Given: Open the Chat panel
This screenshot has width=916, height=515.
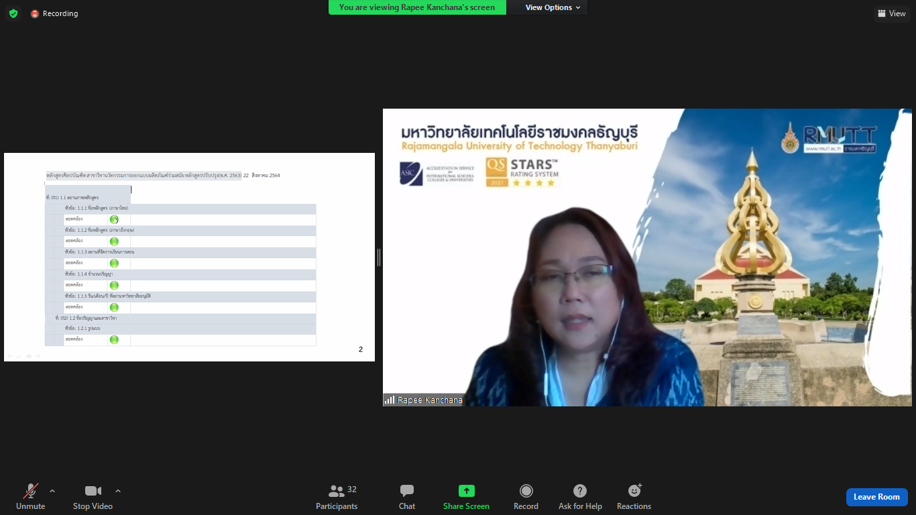Looking at the screenshot, I should point(407,497).
